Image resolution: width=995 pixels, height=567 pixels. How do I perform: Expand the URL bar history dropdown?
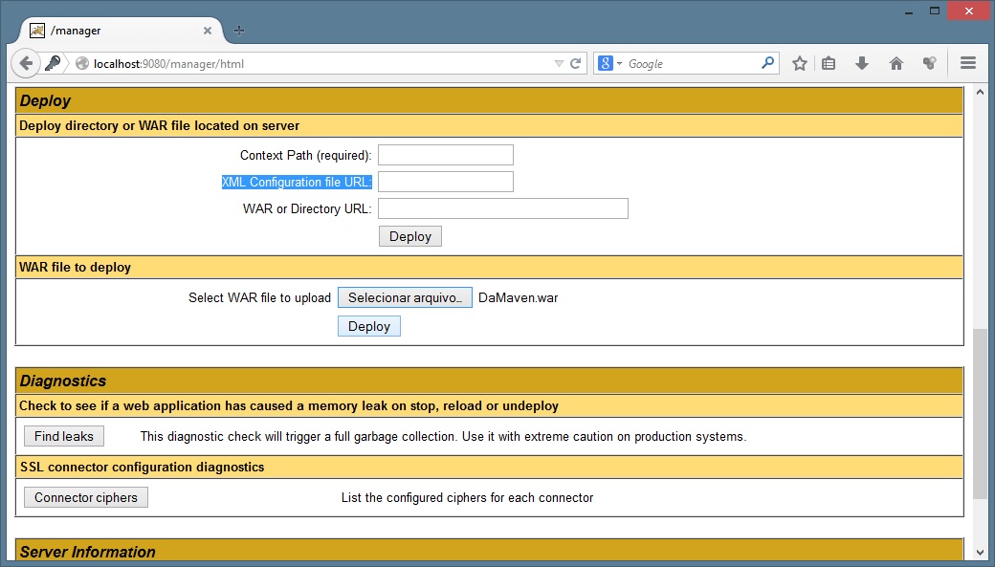tap(559, 64)
